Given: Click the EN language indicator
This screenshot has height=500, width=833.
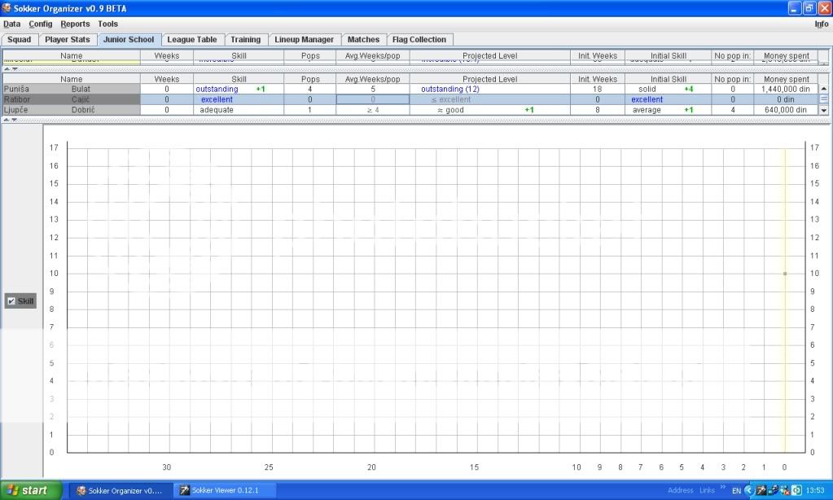Looking at the screenshot, I should click(x=736, y=491).
